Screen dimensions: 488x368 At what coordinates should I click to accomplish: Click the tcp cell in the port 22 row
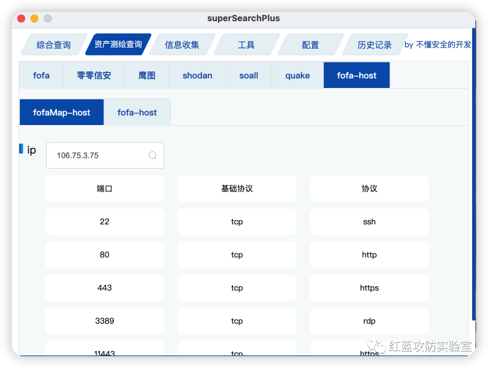[237, 222]
